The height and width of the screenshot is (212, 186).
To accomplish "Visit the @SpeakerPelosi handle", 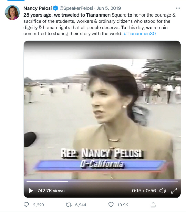I will point(76,8).
